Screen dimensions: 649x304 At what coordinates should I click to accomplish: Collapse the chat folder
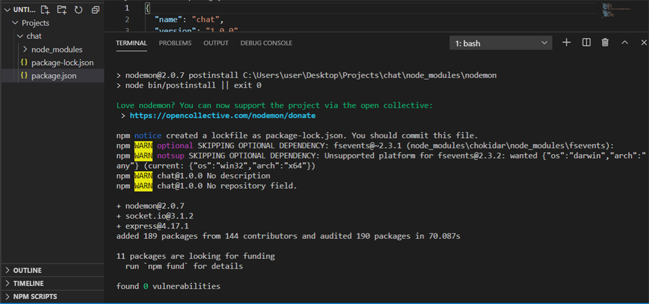(x=34, y=36)
